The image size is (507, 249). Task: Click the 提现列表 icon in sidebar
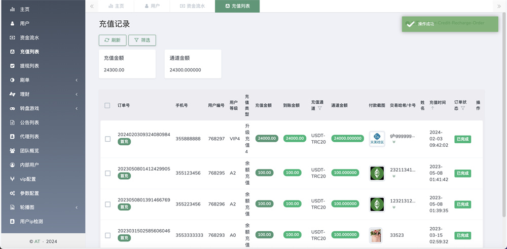(12, 66)
